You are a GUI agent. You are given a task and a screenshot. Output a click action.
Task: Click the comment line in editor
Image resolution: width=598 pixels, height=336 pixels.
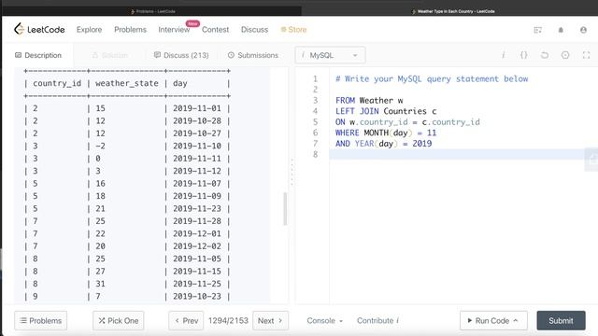tap(432, 78)
